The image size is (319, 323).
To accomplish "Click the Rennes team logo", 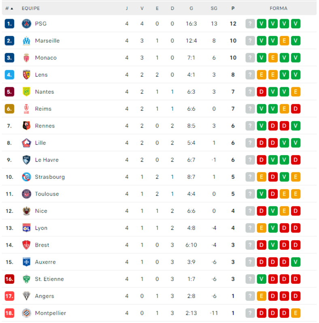I will 26,126.
